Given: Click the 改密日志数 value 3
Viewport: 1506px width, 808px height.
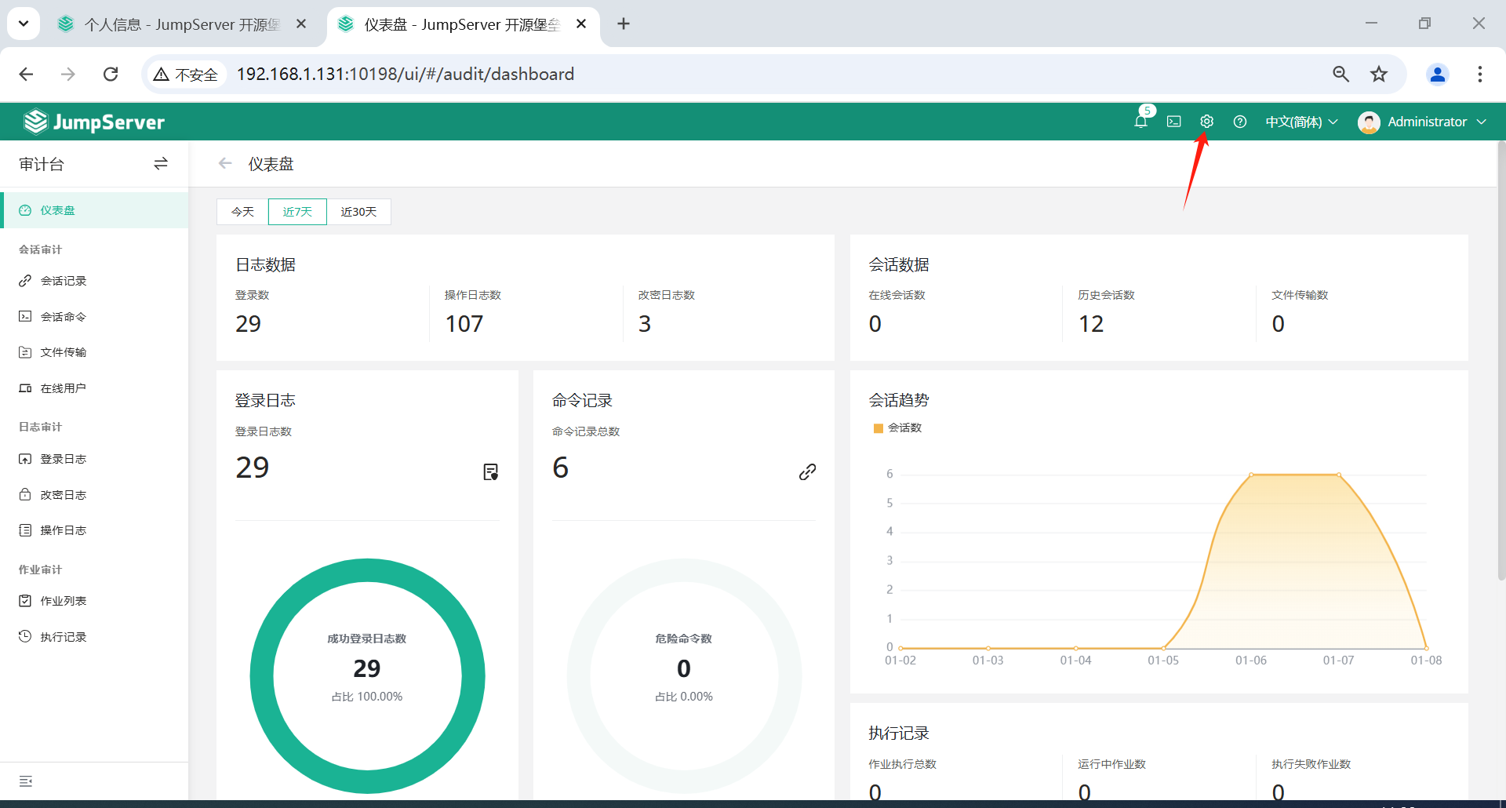Looking at the screenshot, I should (645, 324).
